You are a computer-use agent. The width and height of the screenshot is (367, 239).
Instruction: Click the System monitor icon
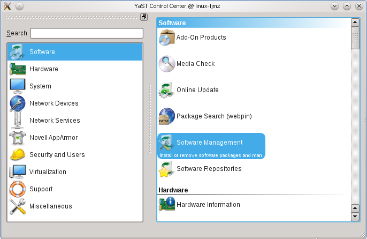click(18, 86)
